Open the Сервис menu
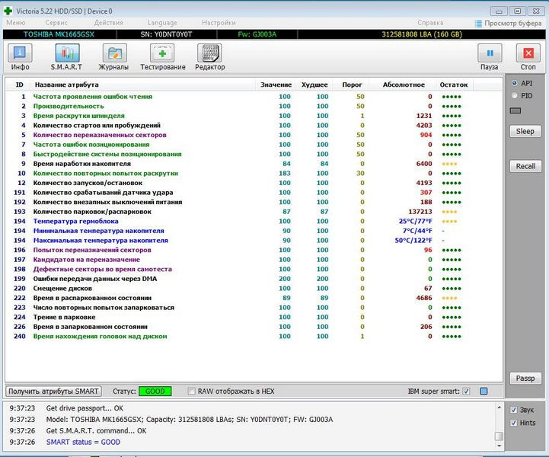This screenshot has height=457, width=549. (x=56, y=24)
